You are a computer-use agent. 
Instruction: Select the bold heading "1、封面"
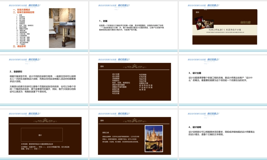click(103, 21)
